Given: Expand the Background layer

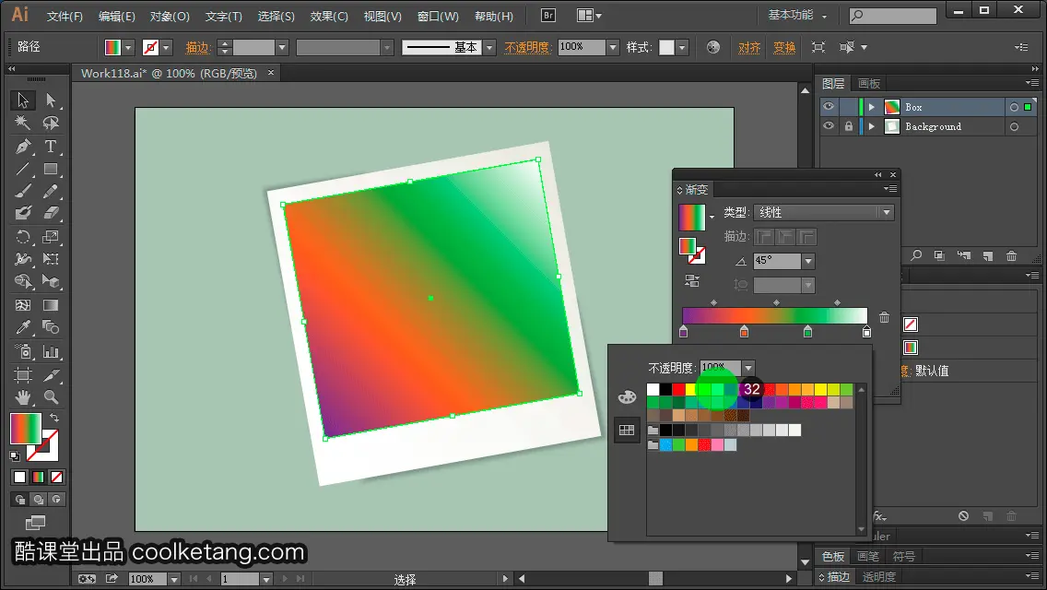Looking at the screenshot, I should coord(871,126).
